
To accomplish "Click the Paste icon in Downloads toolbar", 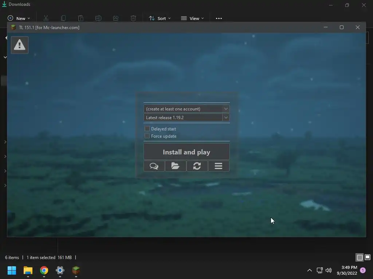I will pyautogui.click(x=81, y=18).
